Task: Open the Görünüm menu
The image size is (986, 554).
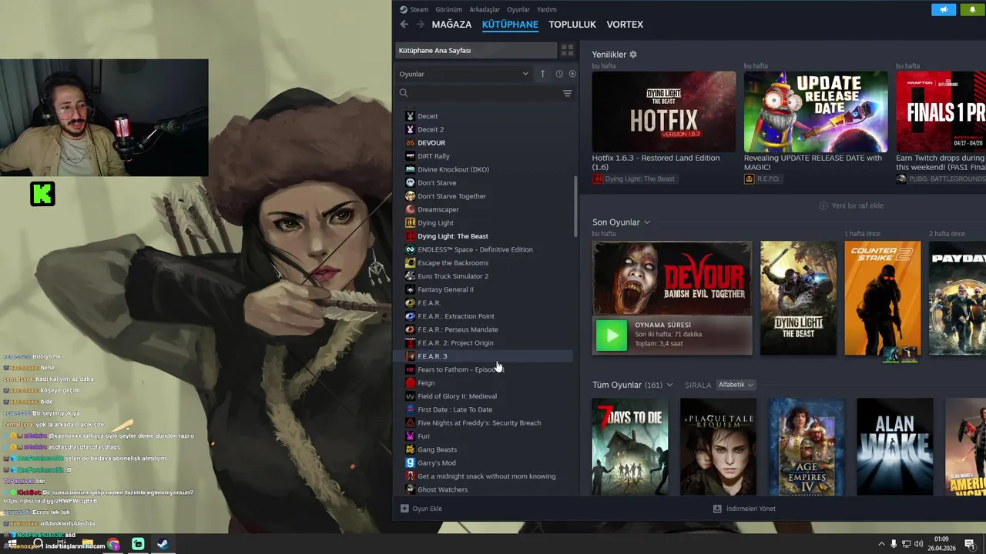Action: [x=449, y=9]
